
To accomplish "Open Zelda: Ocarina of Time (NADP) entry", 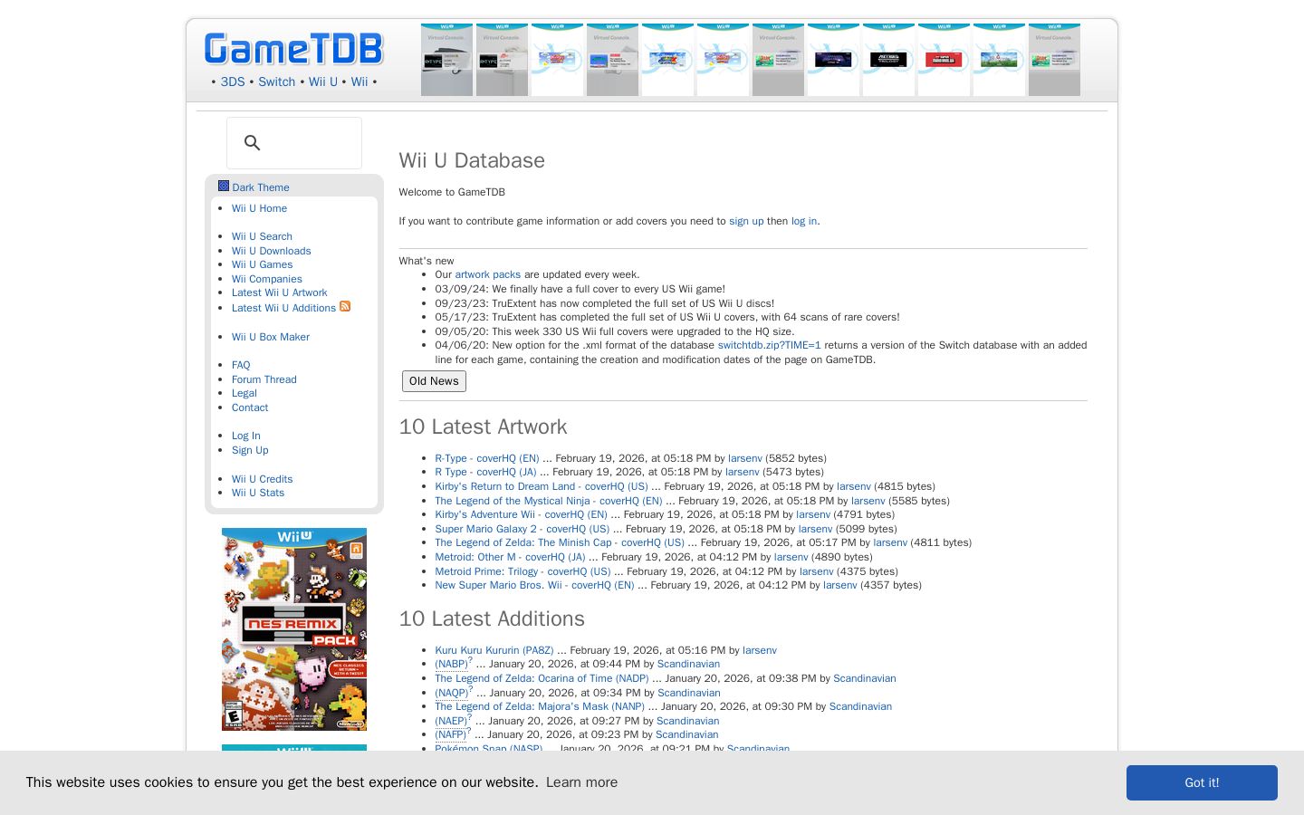I will 542,678.
